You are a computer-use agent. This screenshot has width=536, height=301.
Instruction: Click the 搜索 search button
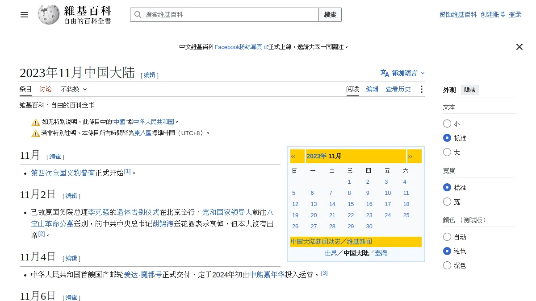click(x=330, y=15)
